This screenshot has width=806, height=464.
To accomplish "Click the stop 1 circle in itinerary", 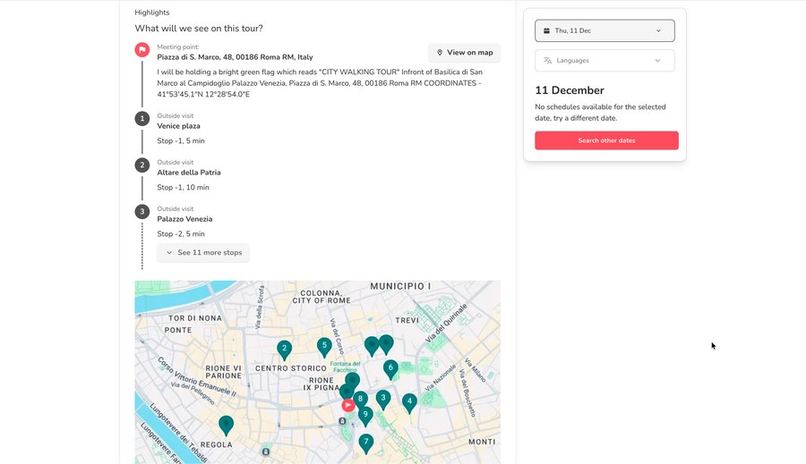I will tap(141, 119).
